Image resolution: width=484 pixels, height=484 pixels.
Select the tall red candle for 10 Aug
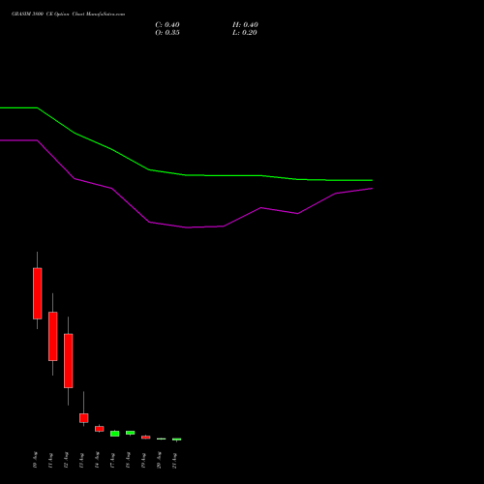38,293
